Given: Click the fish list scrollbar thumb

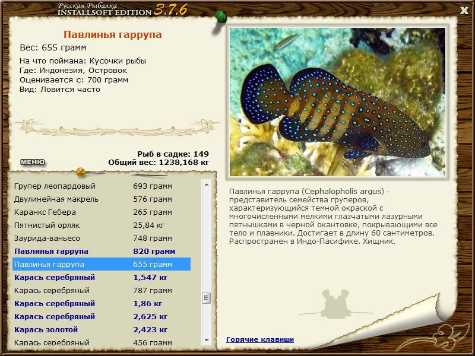Looking at the screenshot, I should pyautogui.click(x=206, y=298).
